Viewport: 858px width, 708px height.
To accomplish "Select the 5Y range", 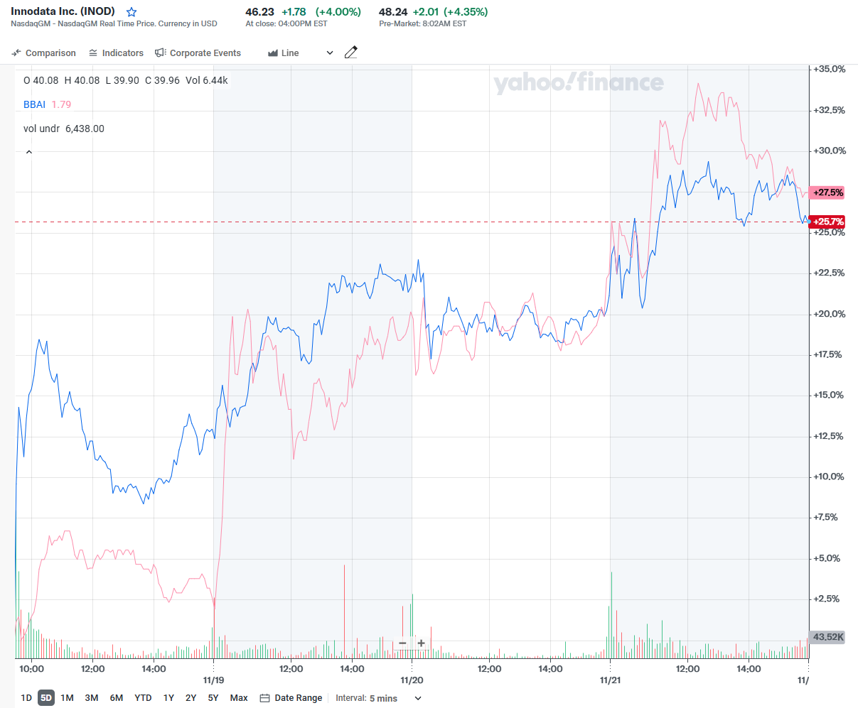I will click(213, 698).
